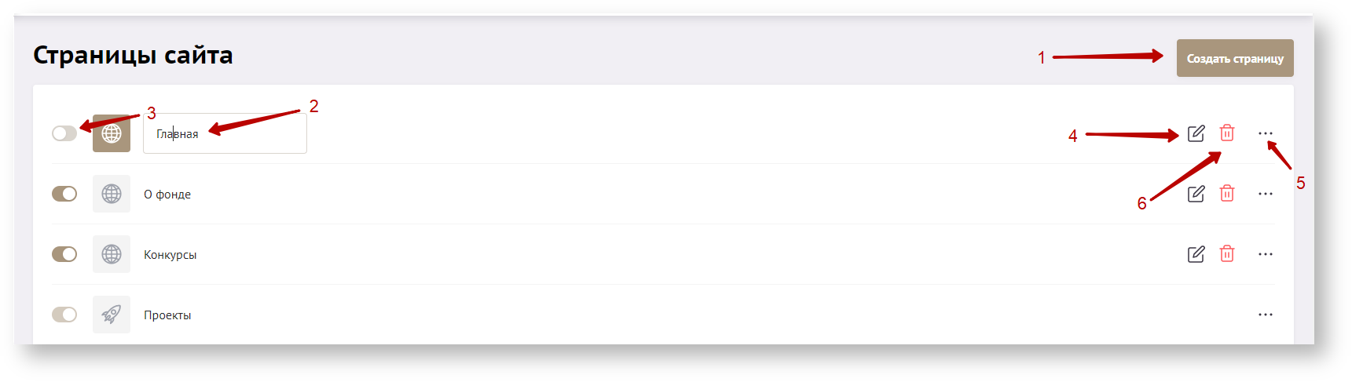Enable the Главная page toggle
The height and width of the screenshot is (382, 1352).
[64, 133]
